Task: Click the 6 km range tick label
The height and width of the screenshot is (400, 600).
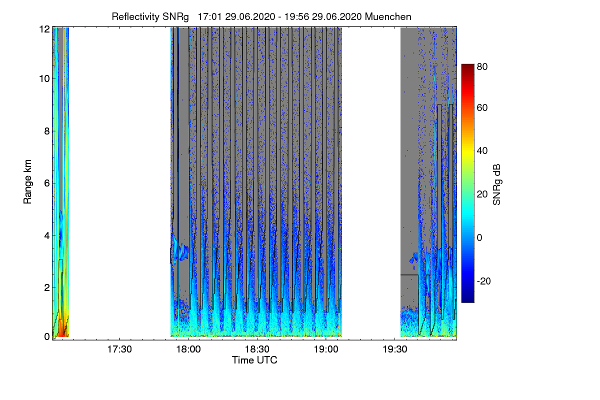Action: tap(47, 183)
